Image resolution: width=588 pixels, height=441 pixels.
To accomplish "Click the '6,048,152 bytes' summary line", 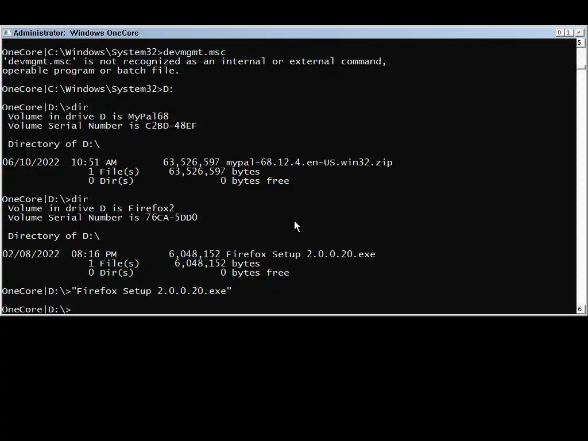I will pyautogui.click(x=217, y=263).
